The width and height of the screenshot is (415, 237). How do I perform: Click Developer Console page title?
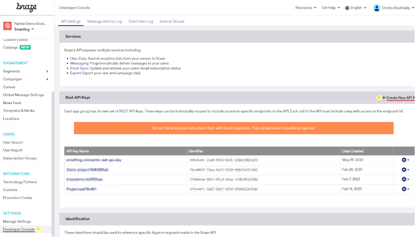[x=74, y=8]
